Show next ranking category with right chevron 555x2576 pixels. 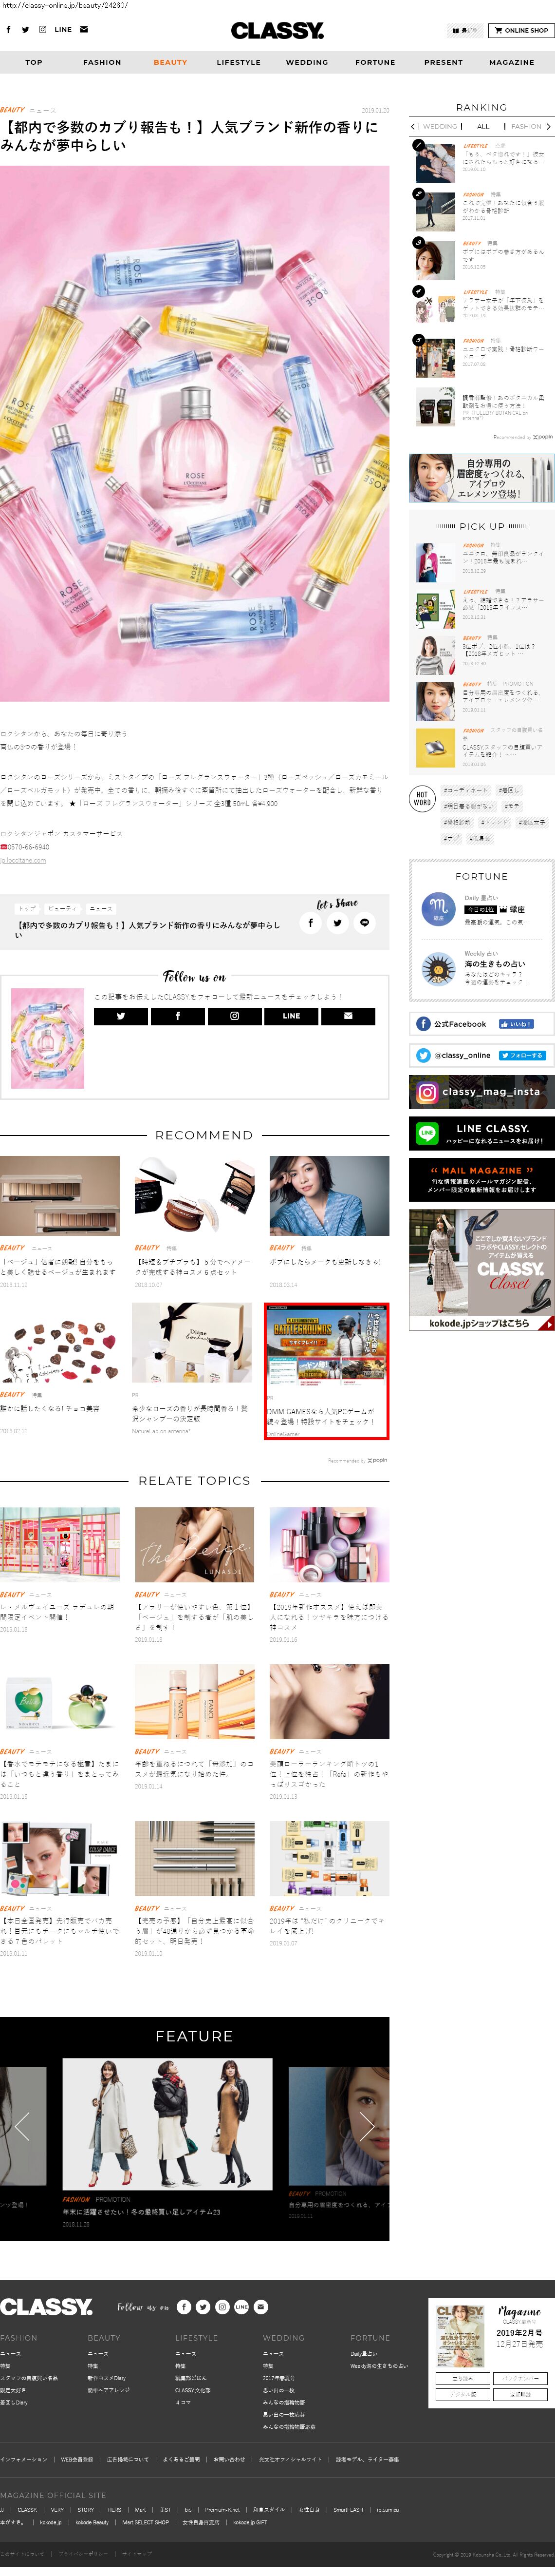(548, 127)
